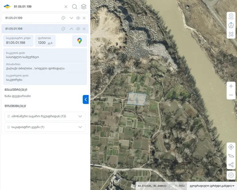237x190 pixels.
Task: Open the measure ruler tool
Action: click(231, 34)
